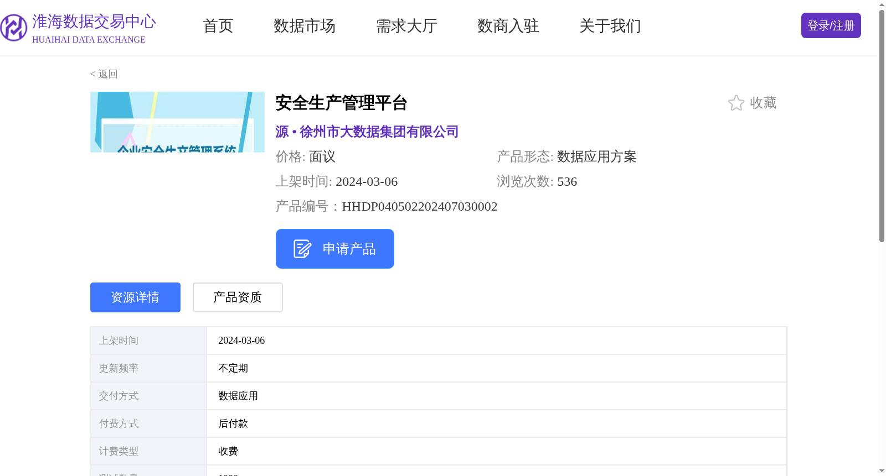Viewport: 886px width, 476px height.
Task: Click the product preview thumbnail image
Action: click(x=177, y=122)
